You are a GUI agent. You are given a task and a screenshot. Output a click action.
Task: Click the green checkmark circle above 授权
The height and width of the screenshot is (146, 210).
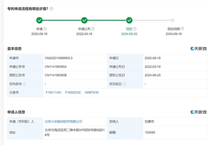tap(129, 20)
